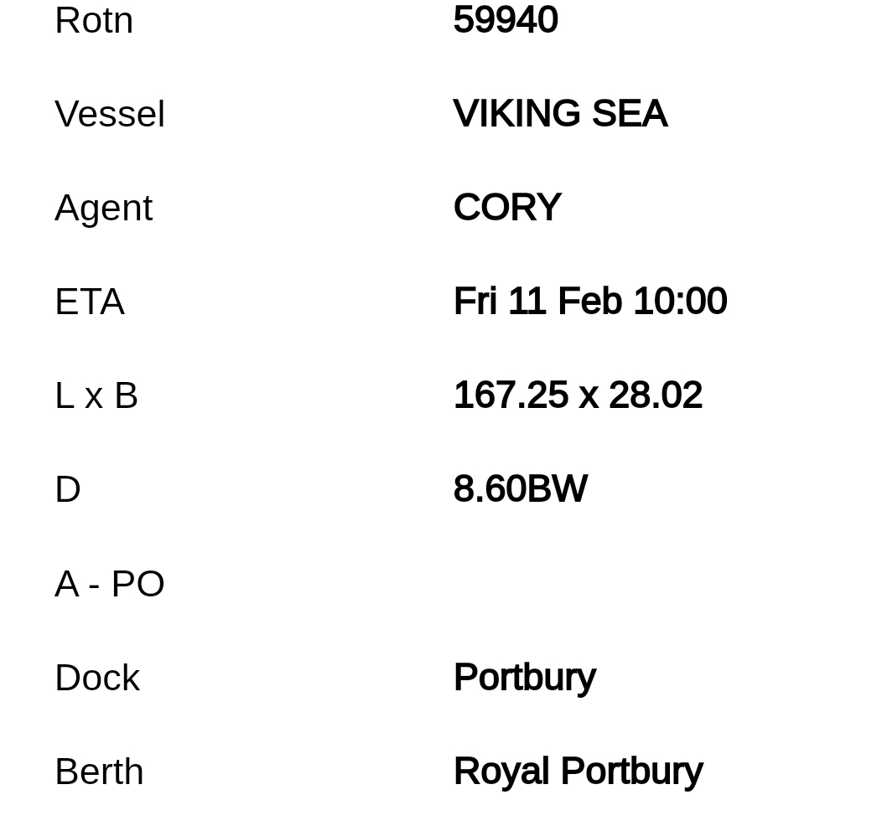Screen dimensions: 882x831
Task: Select the dock value Portbury
Action: (524, 678)
